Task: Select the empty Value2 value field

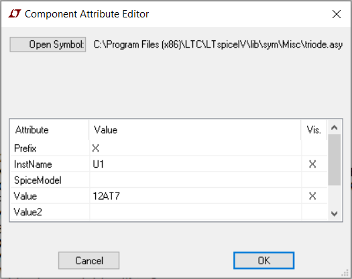Action: click(195, 212)
